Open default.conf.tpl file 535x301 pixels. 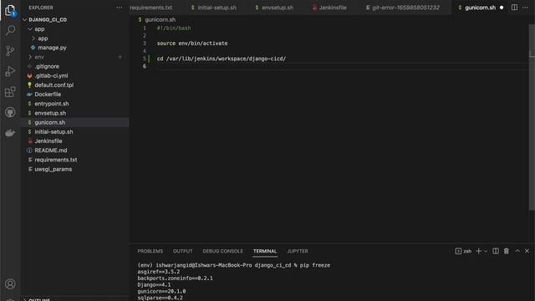pos(53,85)
